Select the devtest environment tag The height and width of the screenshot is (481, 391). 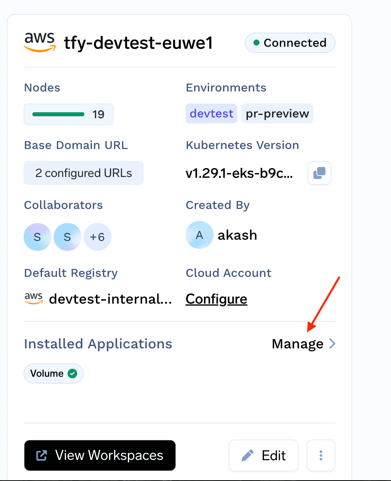coord(211,113)
